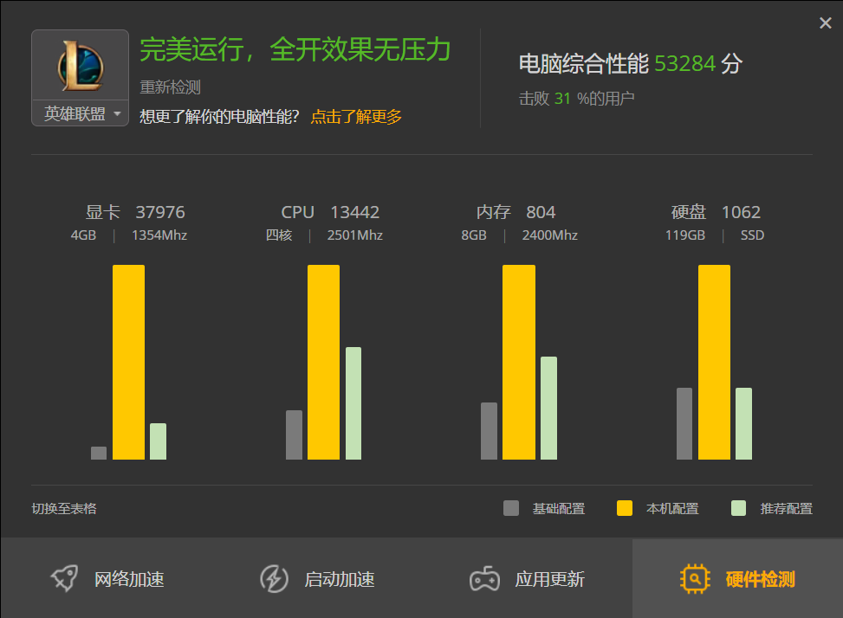Click the 推荐配置 legend label
Screen dimensions: 843x618
click(786, 508)
